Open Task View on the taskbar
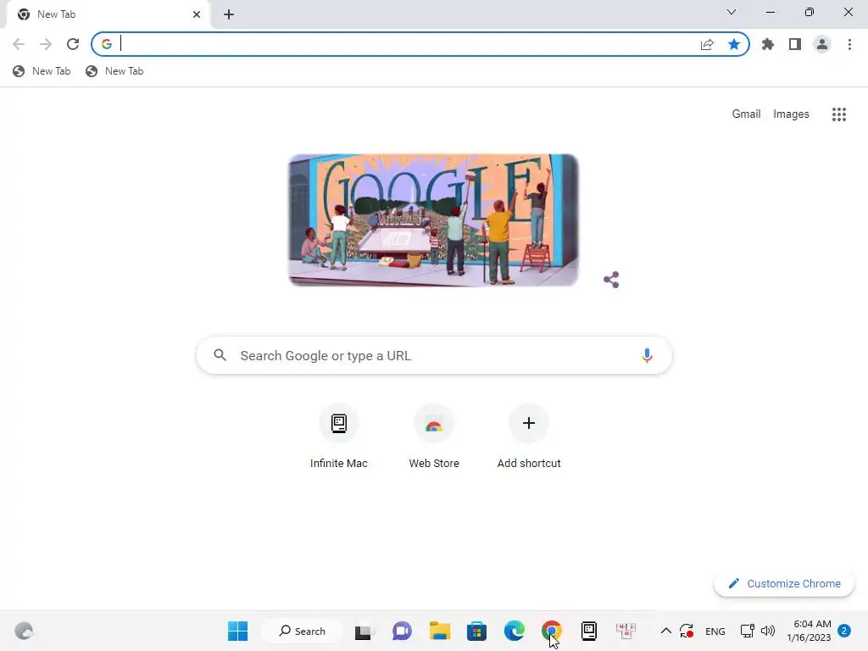Screen dimensions: 868x651 pyautogui.click(x=363, y=631)
